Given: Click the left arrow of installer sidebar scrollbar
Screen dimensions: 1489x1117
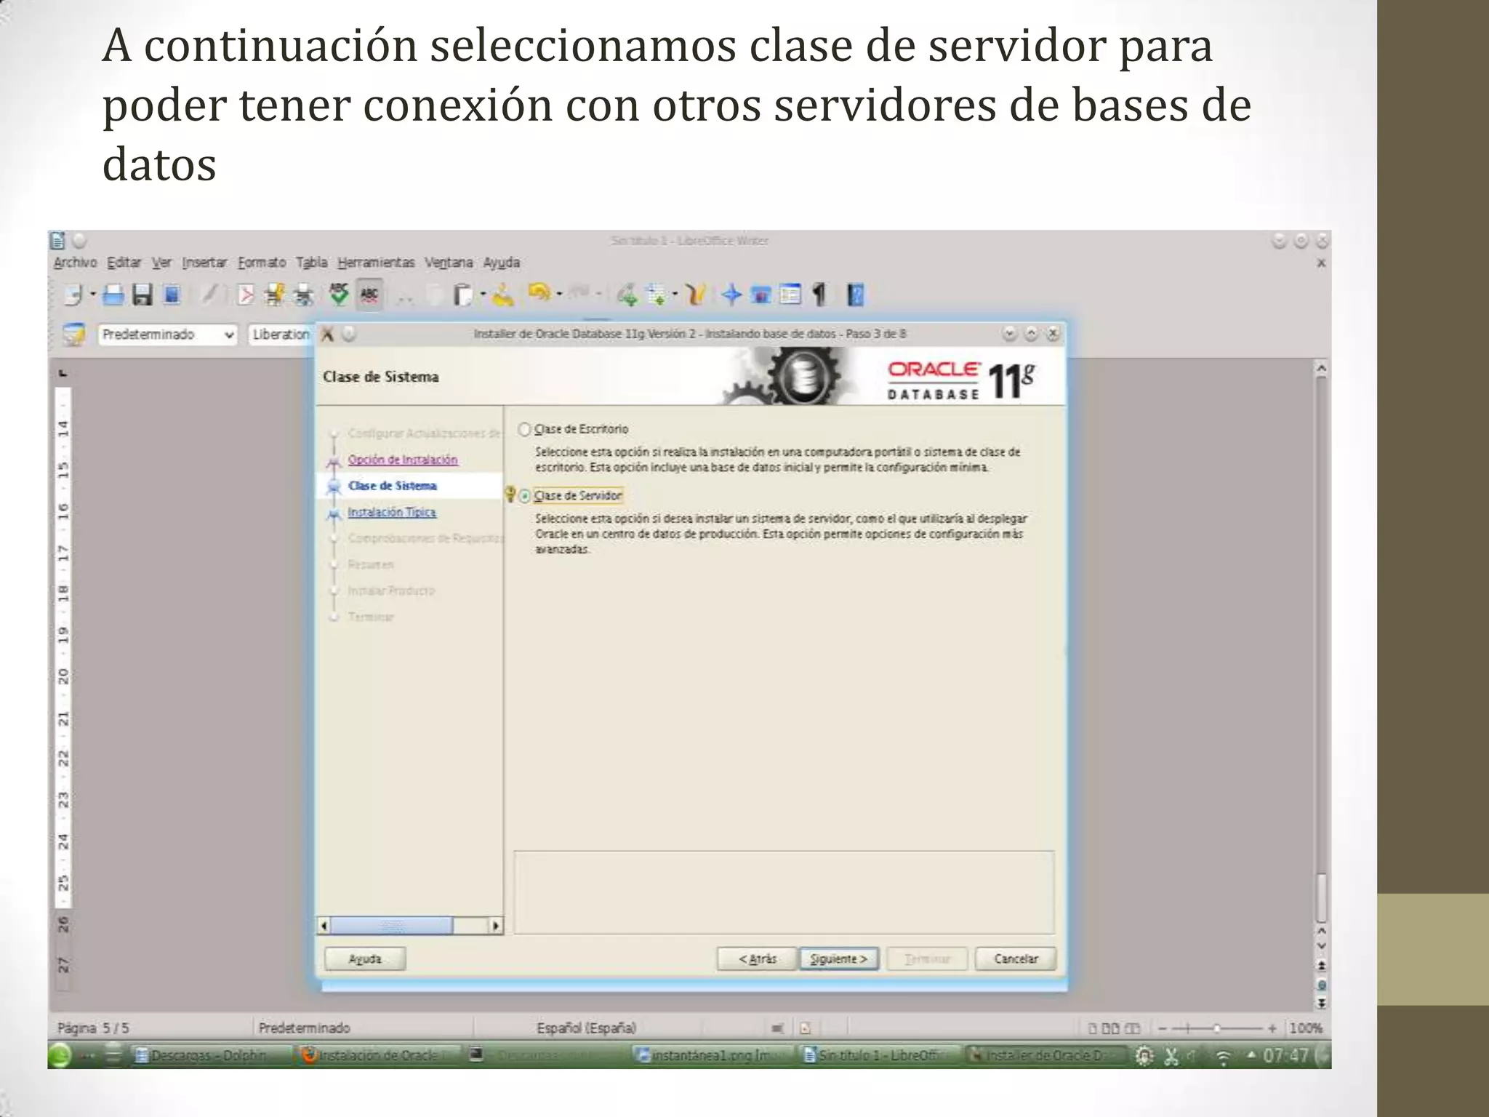Looking at the screenshot, I should (x=324, y=926).
